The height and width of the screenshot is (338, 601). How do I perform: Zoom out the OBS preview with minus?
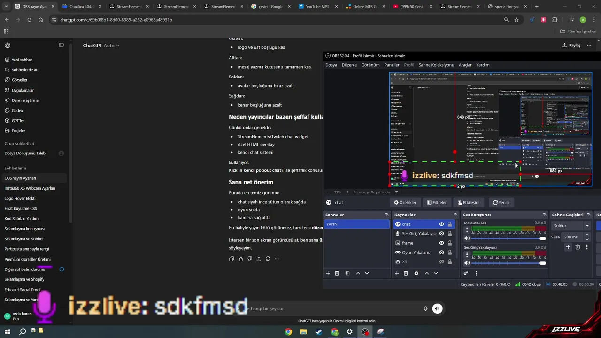(x=328, y=192)
